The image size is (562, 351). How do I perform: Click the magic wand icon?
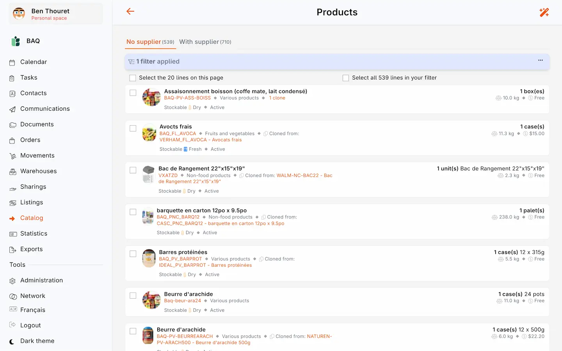coord(544,12)
